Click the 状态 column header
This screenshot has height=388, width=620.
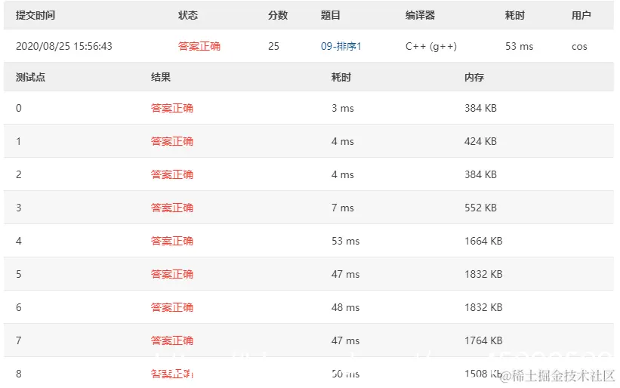[x=188, y=15]
